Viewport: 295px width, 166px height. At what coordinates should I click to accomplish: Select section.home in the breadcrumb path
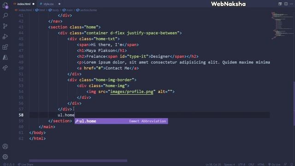[88, 10]
